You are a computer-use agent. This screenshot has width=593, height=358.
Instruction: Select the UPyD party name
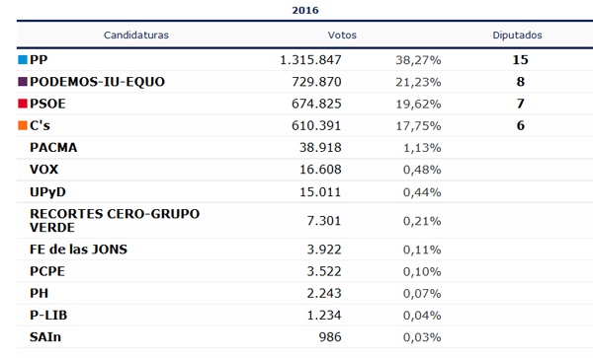pyautogui.click(x=47, y=191)
